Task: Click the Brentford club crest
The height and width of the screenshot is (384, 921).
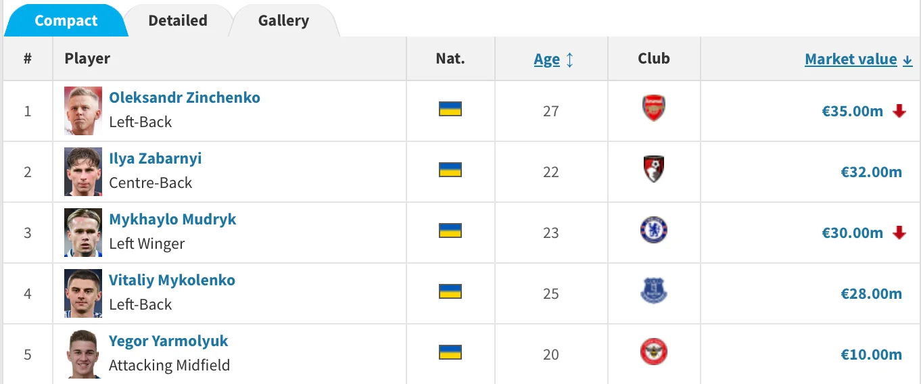Action: [653, 352]
